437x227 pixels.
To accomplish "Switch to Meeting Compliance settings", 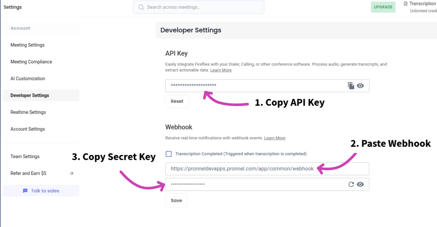I will [31, 61].
